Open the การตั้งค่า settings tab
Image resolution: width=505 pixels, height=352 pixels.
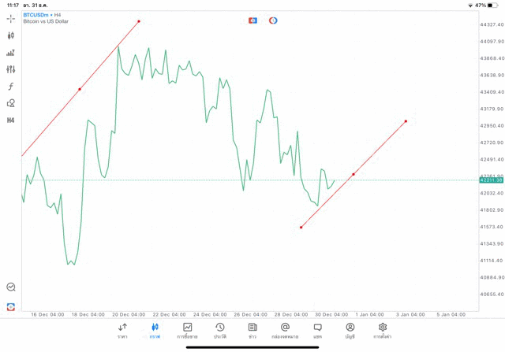click(383, 330)
